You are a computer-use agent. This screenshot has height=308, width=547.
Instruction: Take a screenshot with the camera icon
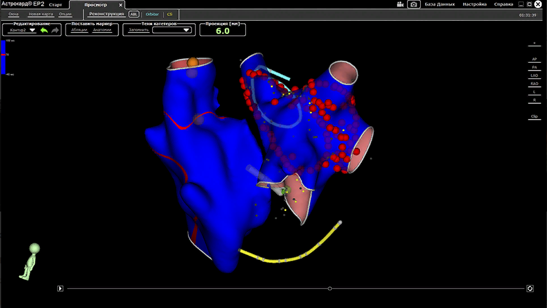(x=414, y=4)
